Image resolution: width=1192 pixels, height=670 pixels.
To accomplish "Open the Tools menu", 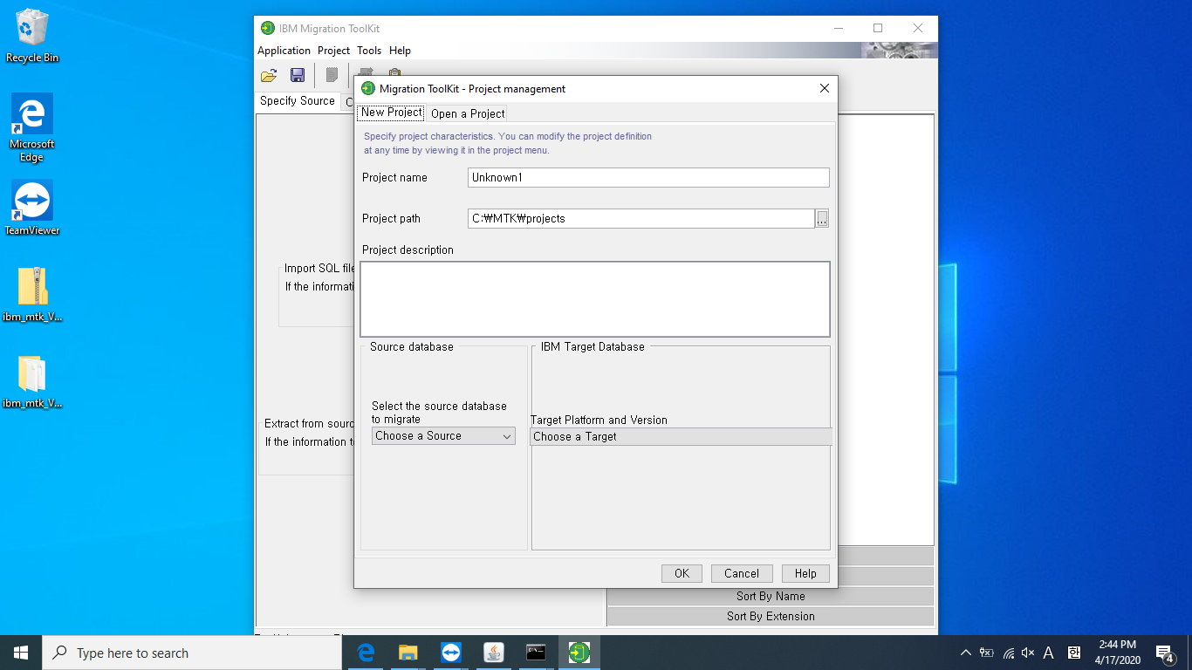I will tap(369, 51).
